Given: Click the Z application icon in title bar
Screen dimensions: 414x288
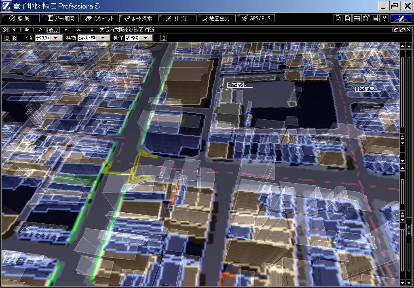Looking at the screenshot, I should pyautogui.click(x=6, y=6).
